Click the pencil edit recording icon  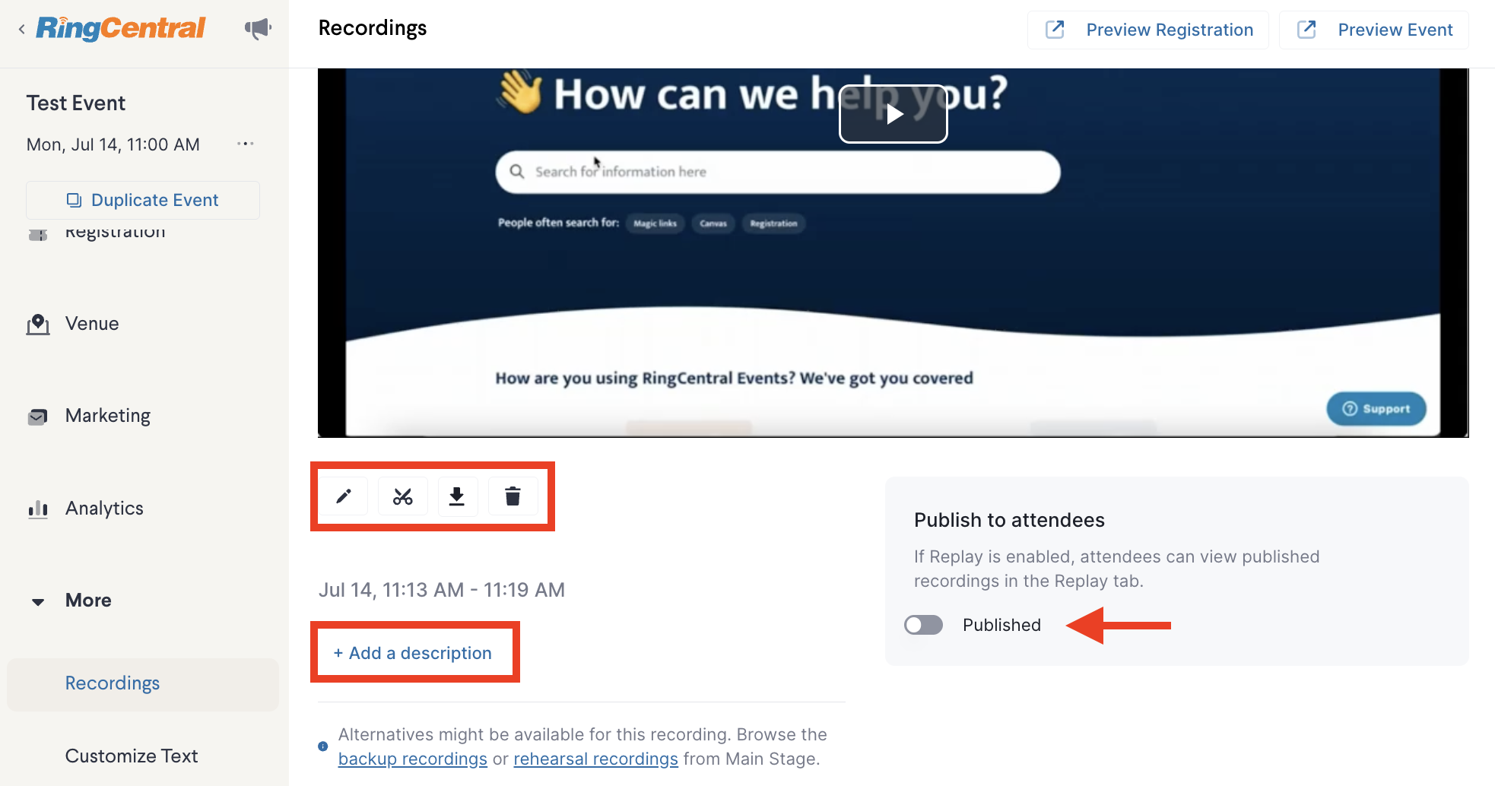(x=344, y=496)
